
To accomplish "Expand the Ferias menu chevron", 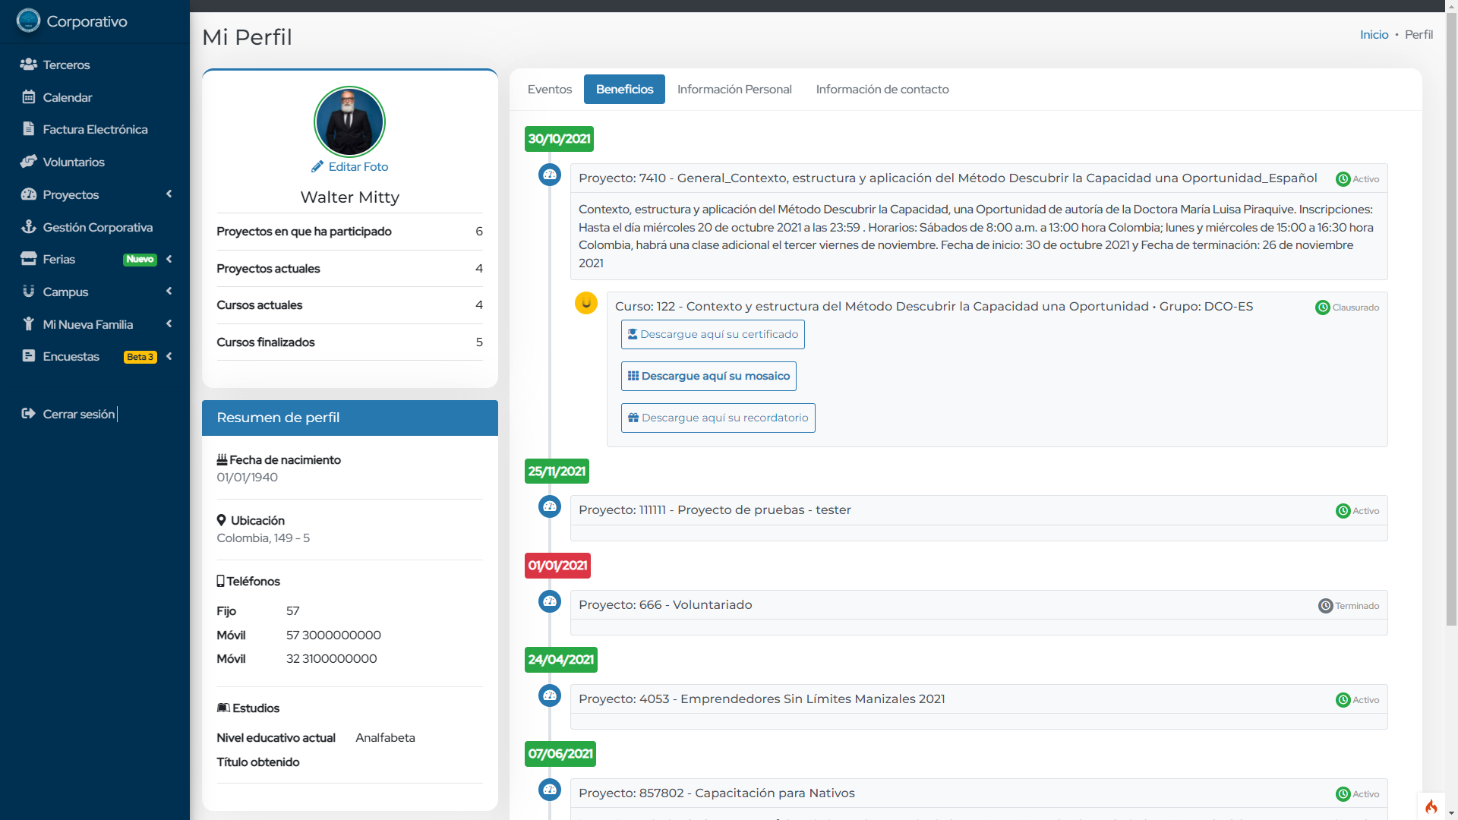I will pyautogui.click(x=169, y=259).
